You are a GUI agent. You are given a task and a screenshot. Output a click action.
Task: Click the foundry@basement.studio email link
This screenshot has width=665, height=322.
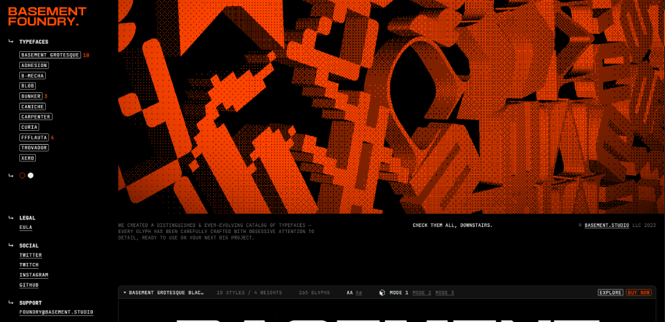(57, 312)
